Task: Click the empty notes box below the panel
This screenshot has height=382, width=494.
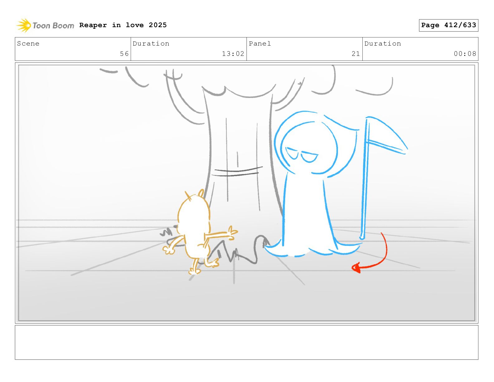Action: [247, 342]
